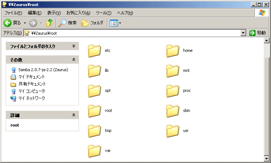
Task: Select the usr folder icon
Action: click(x=173, y=131)
